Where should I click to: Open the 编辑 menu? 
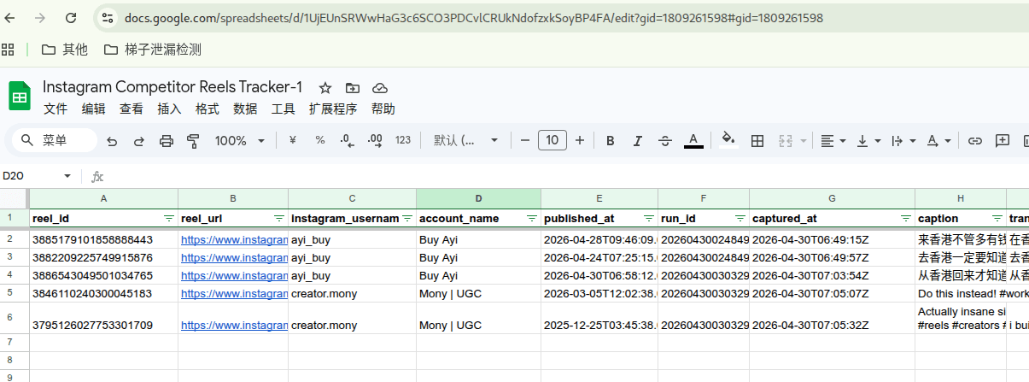click(94, 109)
